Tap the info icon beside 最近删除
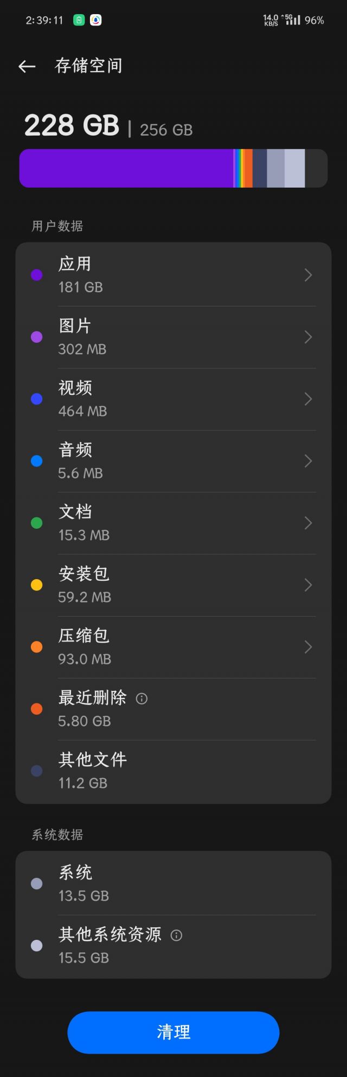The width and height of the screenshot is (347, 1077). point(142,698)
